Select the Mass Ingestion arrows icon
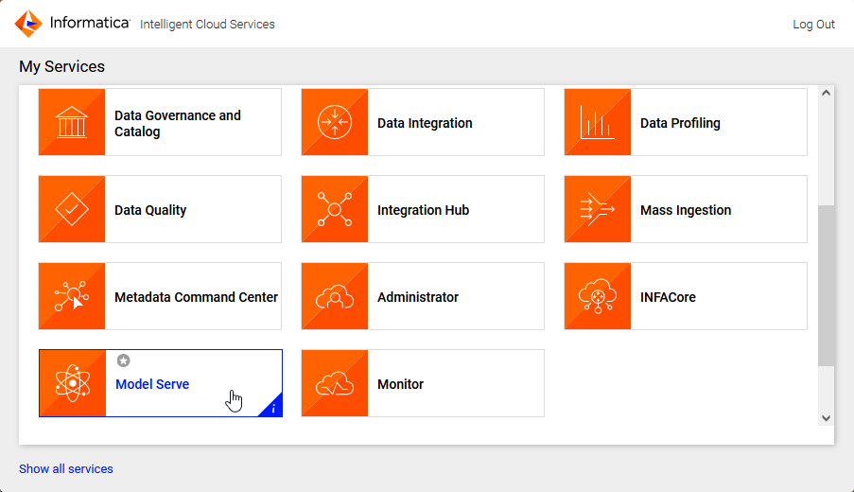This screenshot has height=492, width=854. [598, 209]
